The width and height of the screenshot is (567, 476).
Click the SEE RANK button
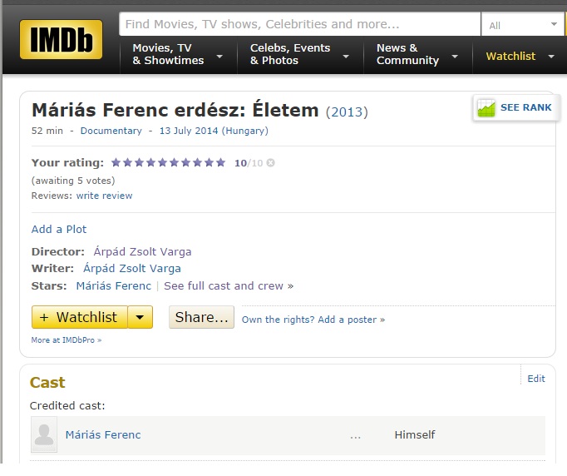point(516,107)
